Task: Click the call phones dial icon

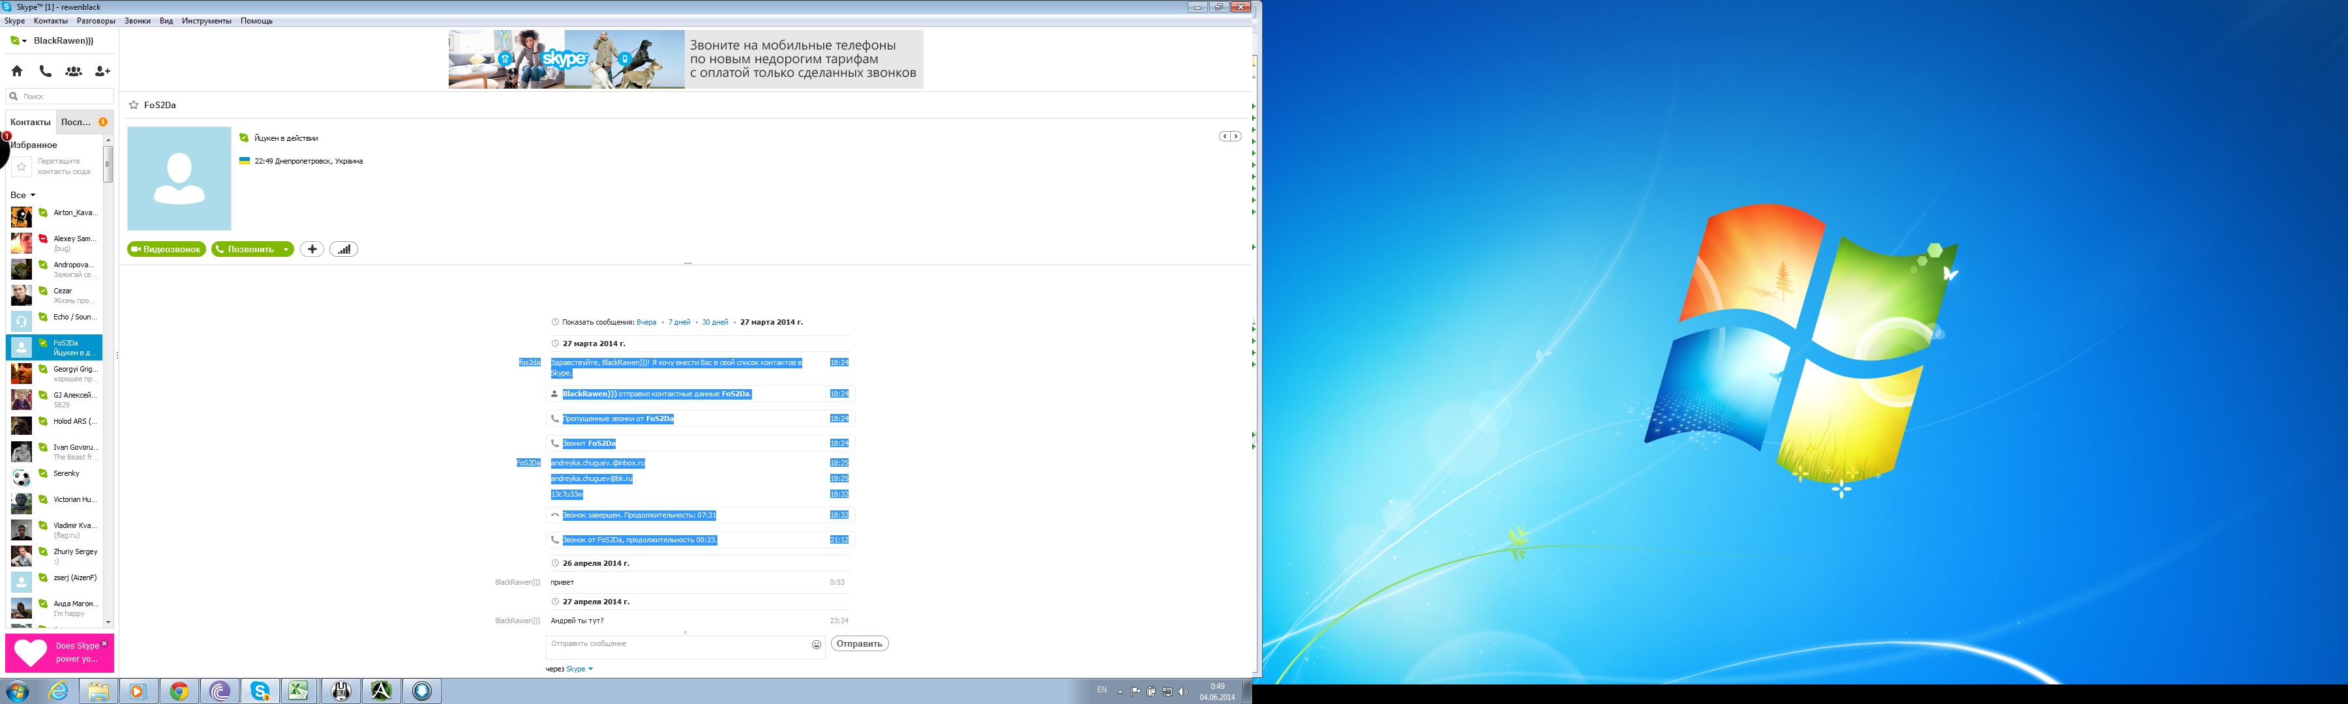Action: tap(46, 71)
